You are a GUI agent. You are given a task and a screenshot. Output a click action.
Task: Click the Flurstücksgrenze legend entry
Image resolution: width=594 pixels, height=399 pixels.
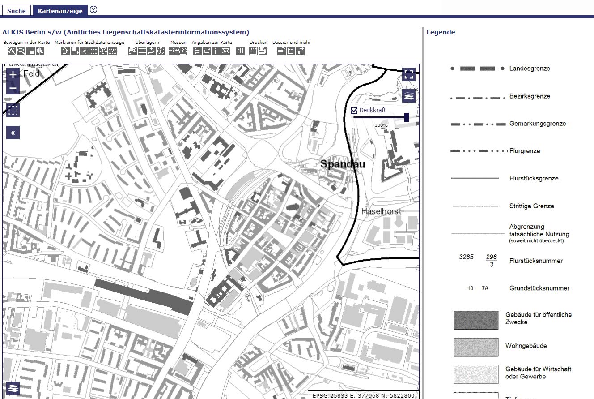pyautogui.click(x=534, y=178)
